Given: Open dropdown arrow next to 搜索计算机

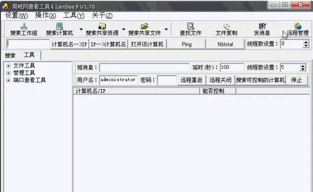Looking at the screenshot, I should coord(81,29).
